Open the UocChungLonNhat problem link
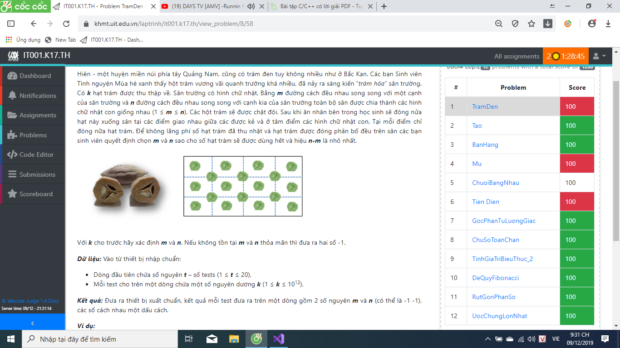The width and height of the screenshot is (620, 348). pyautogui.click(x=499, y=316)
